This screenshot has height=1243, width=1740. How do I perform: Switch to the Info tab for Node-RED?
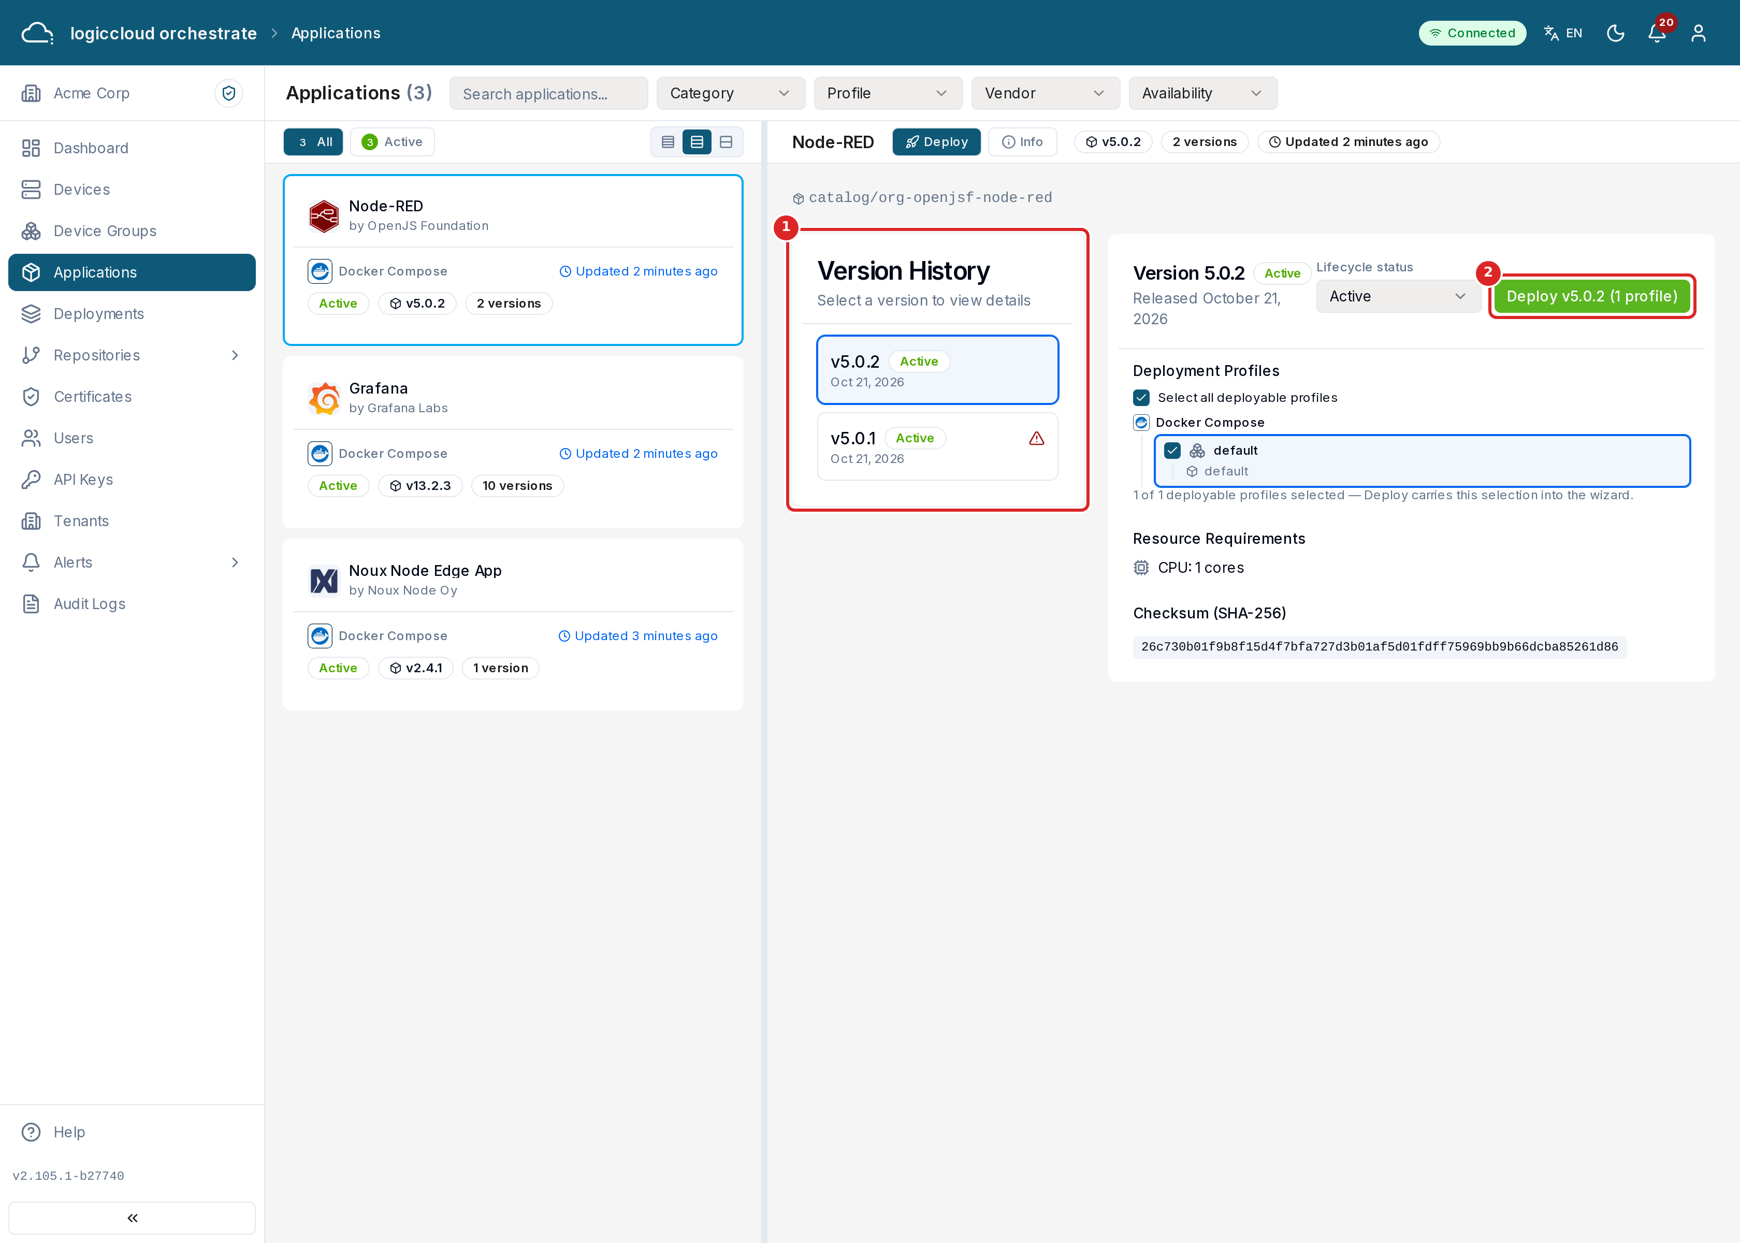tap(1022, 141)
